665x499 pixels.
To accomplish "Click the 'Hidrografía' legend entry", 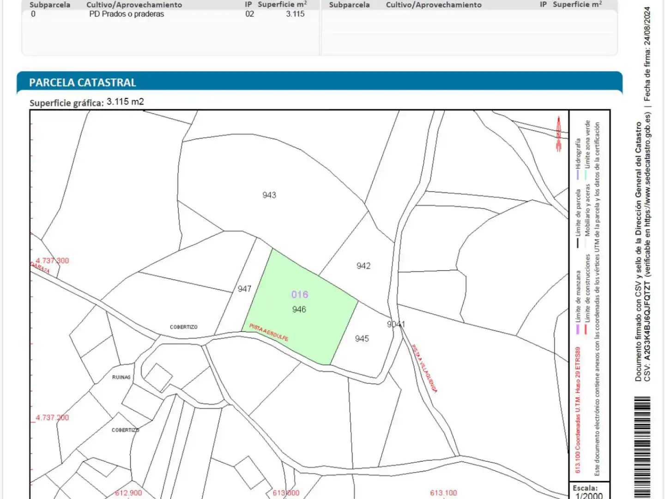I will pos(578,159).
